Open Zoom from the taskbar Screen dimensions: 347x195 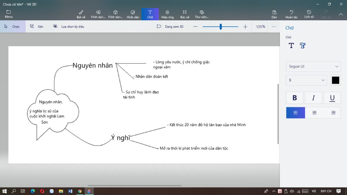(52, 191)
